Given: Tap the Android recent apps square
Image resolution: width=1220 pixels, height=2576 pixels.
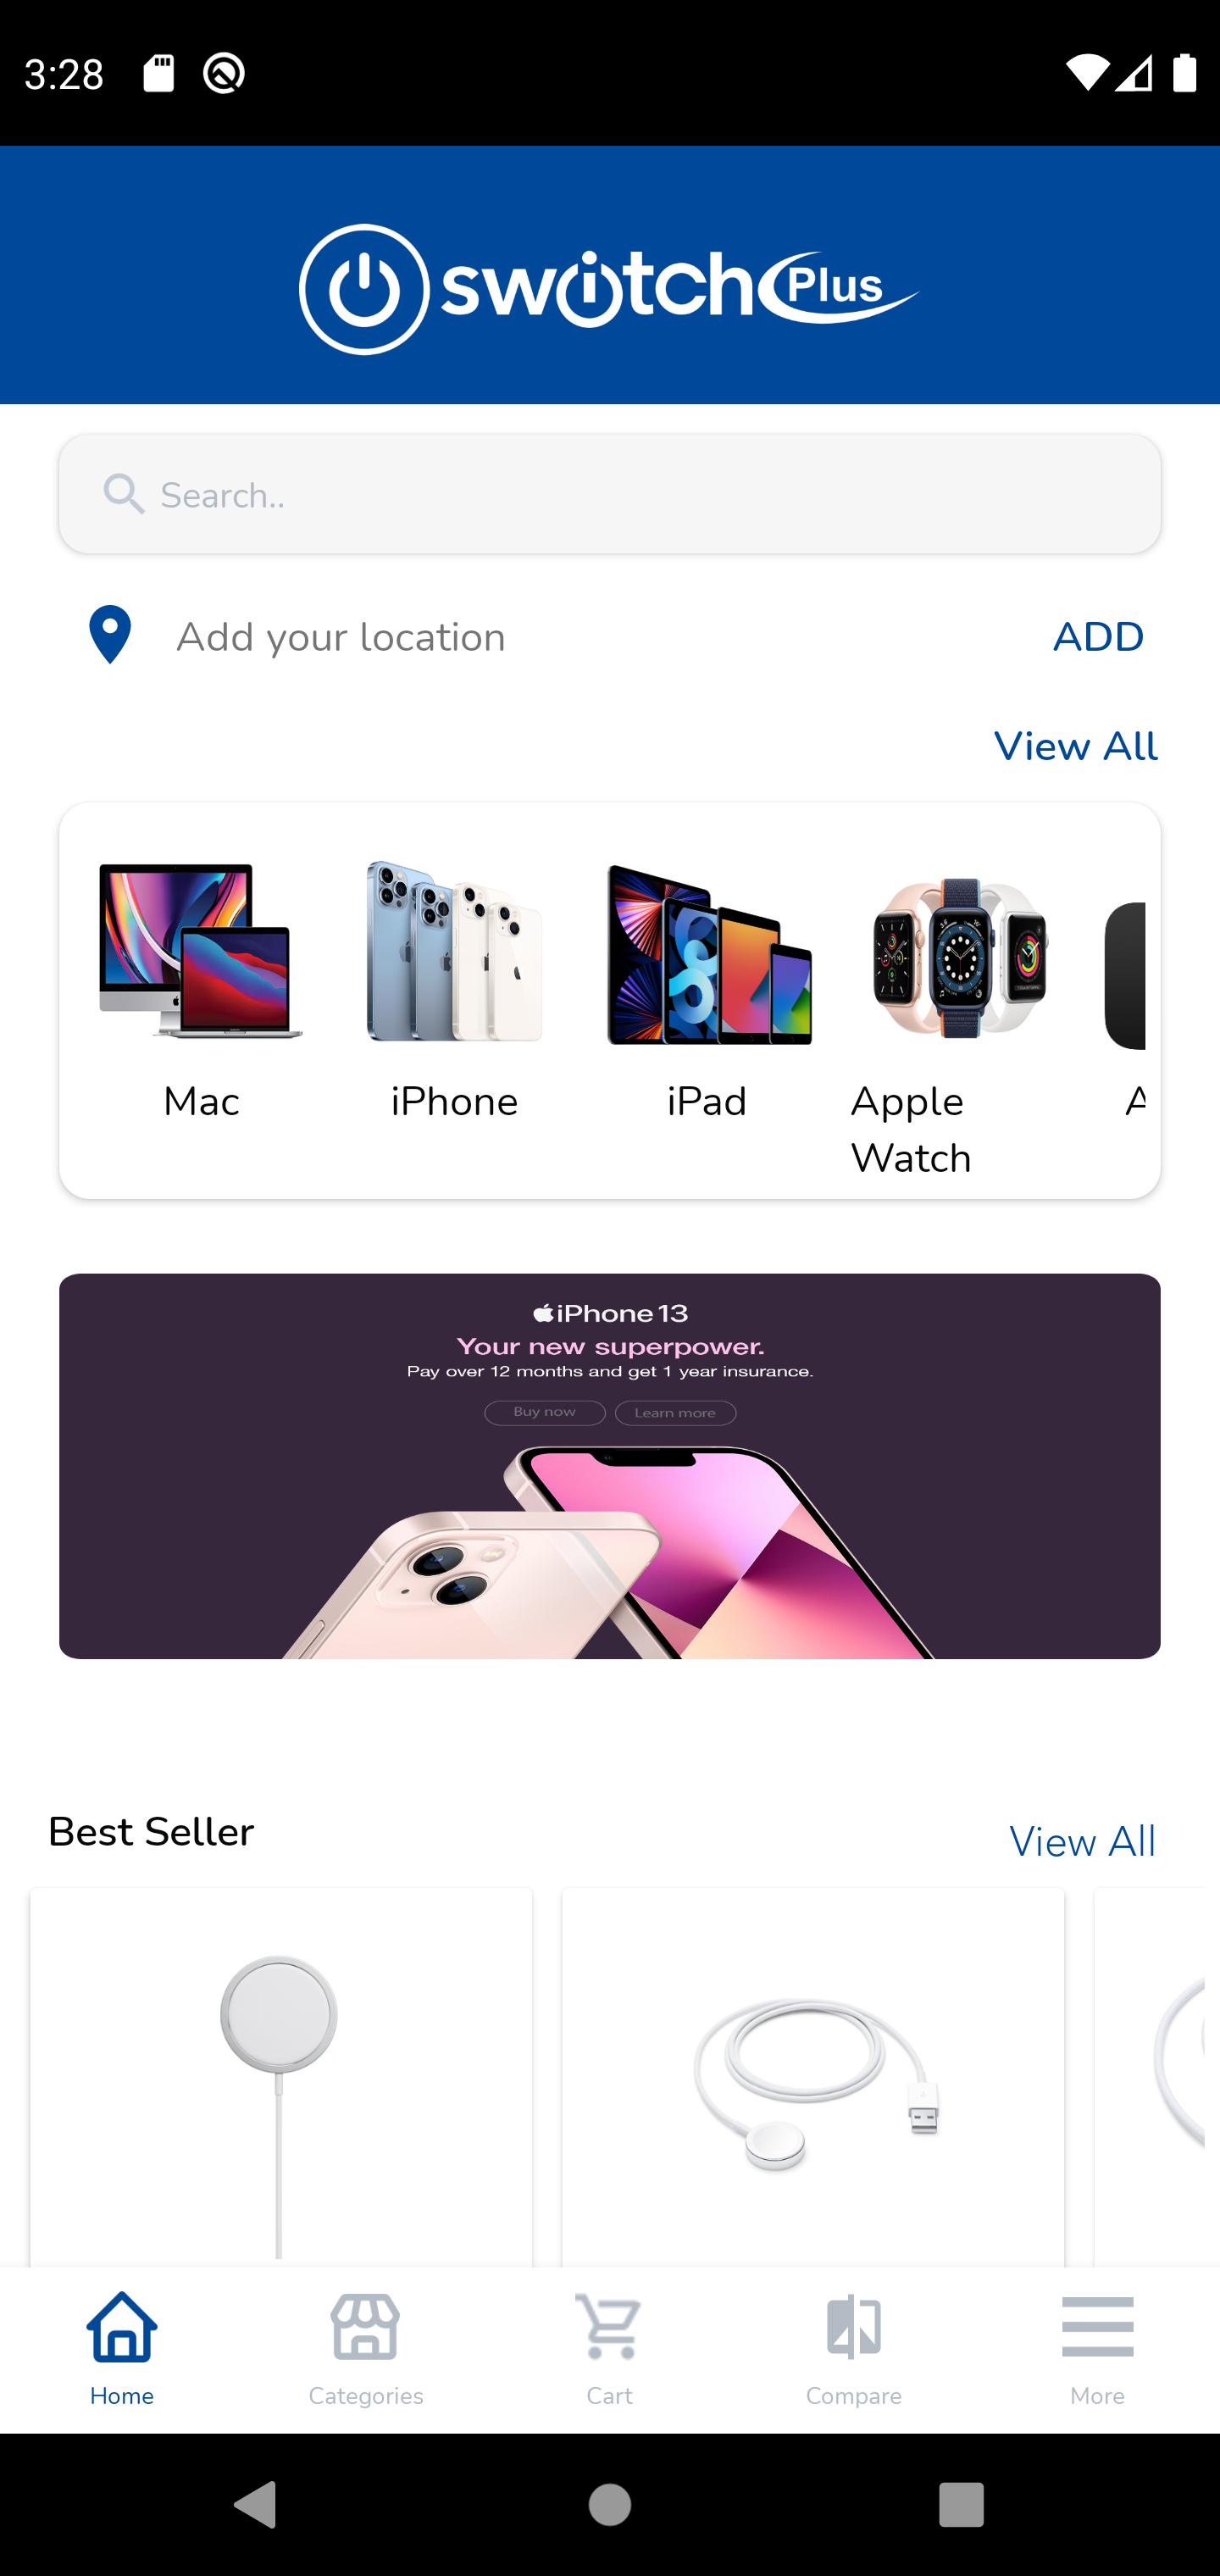Looking at the screenshot, I should [962, 2505].
